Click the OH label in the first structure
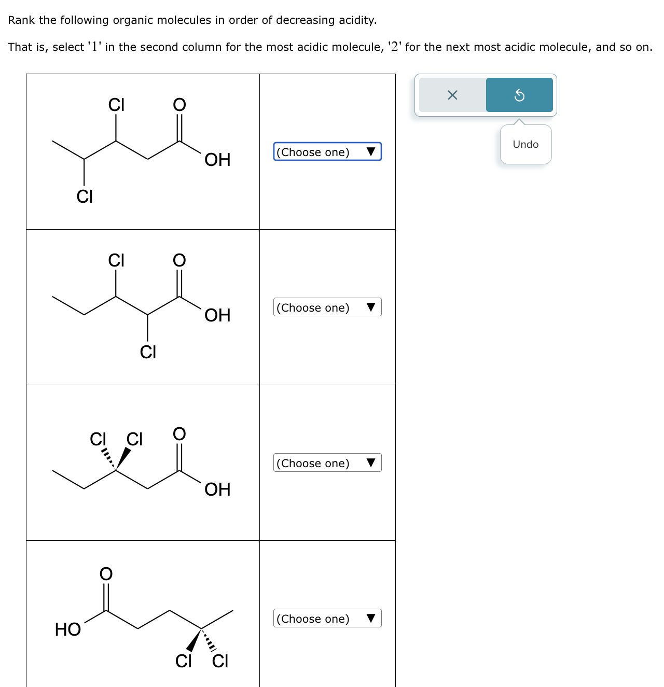This screenshot has width=664, height=687. click(x=217, y=160)
